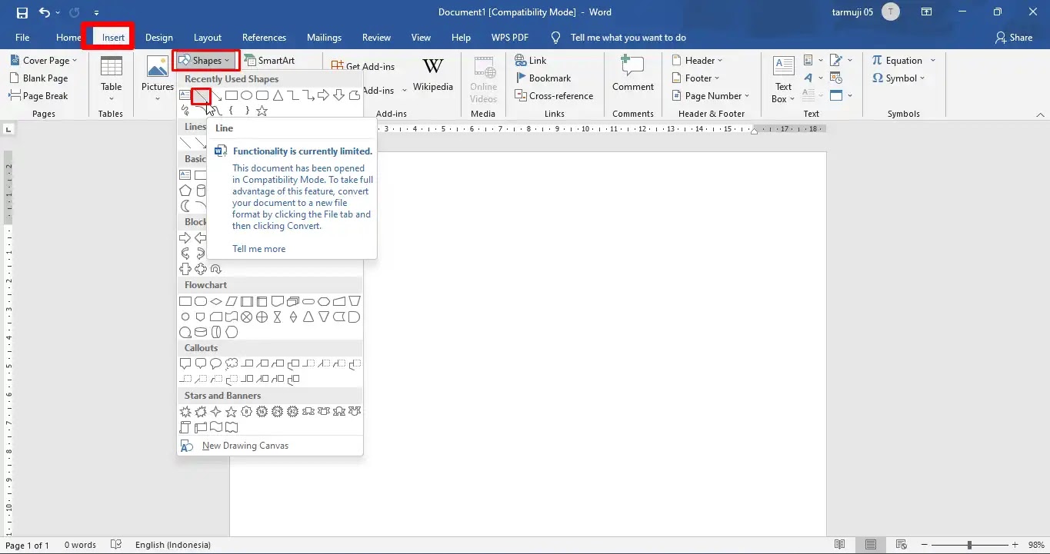Screen dimensions: 1050x554
Task: Go to the Mailings tab
Action: tap(324, 38)
